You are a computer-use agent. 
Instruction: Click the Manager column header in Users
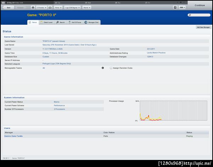[9, 132]
